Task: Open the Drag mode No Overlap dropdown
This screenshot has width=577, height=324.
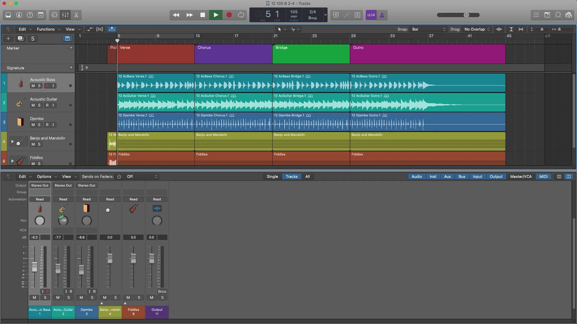Action: coord(477,29)
